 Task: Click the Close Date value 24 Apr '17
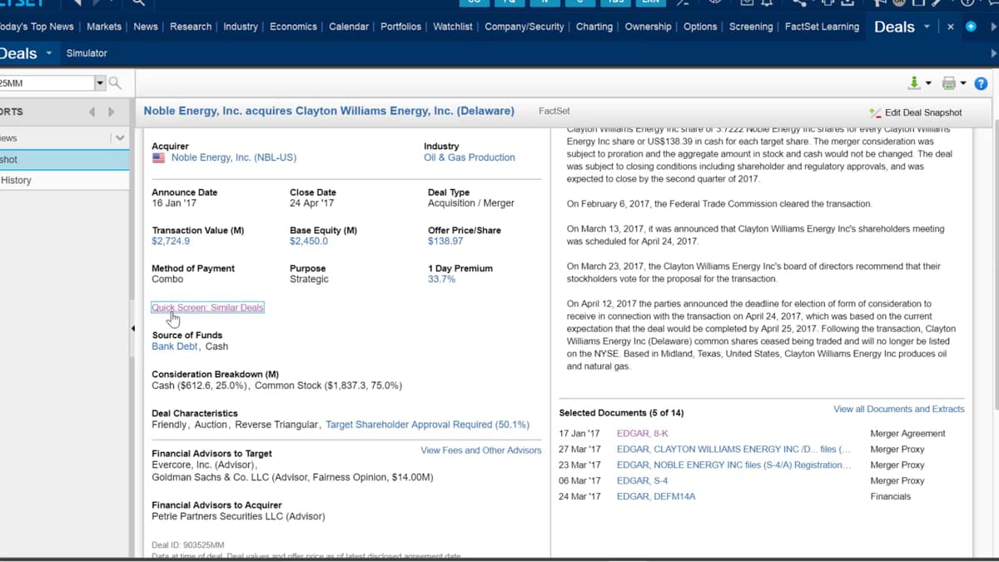click(312, 203)
